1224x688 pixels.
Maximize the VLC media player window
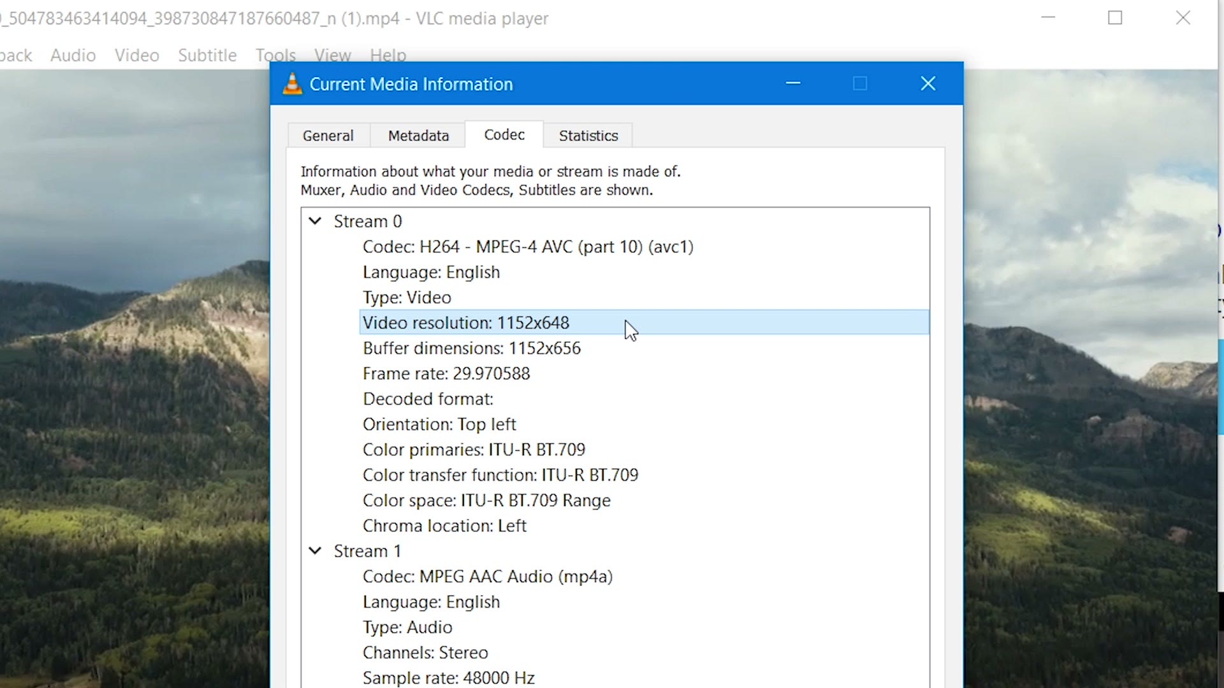tap(1115, 18)
